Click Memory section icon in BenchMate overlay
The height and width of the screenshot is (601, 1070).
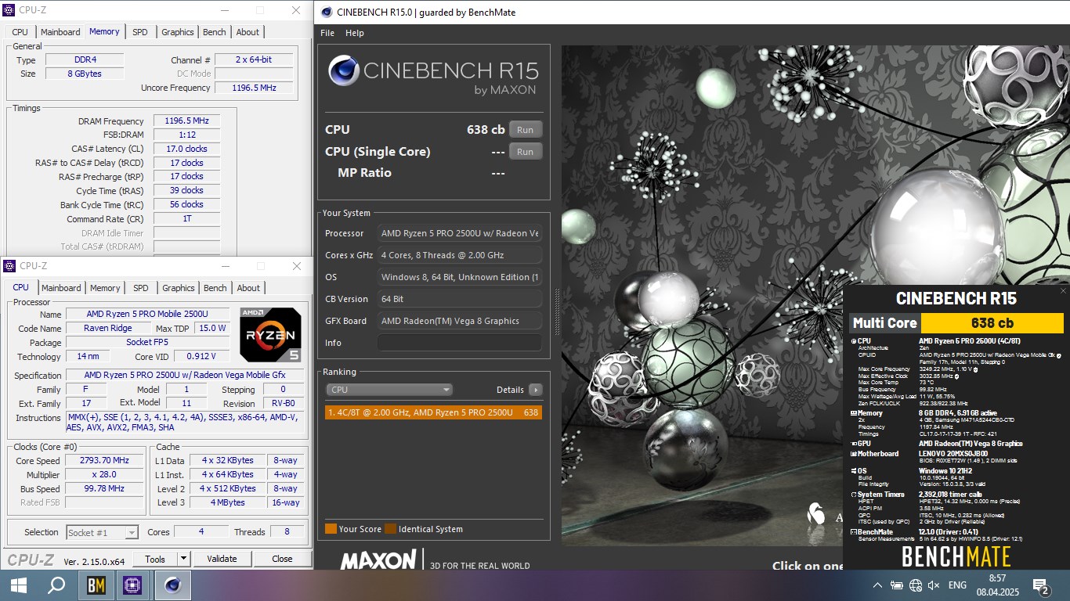tap(854, 413)
